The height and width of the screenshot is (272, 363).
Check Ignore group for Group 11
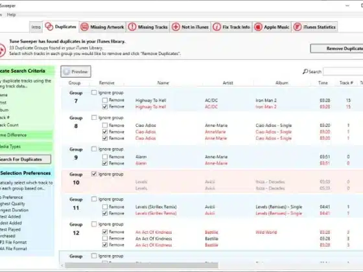[94, 199]
